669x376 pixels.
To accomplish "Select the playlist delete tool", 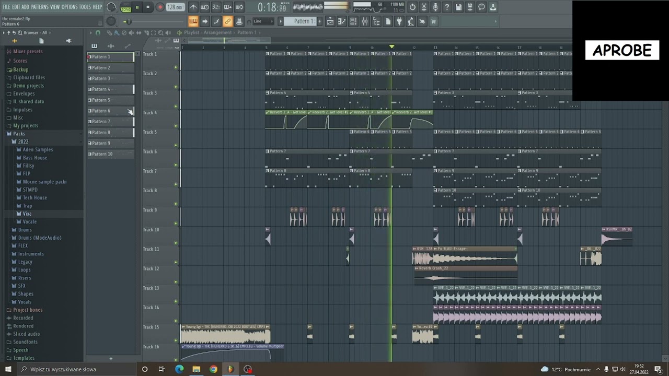I will point(124,32).
